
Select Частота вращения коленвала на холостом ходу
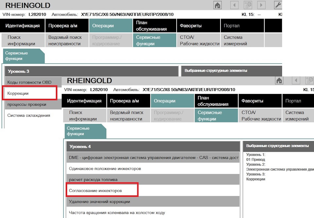(x=153, y=212)
